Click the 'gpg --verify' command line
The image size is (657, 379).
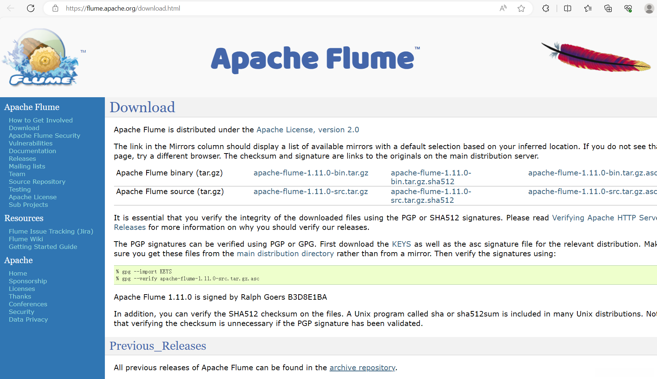click(x=188, y=278)
